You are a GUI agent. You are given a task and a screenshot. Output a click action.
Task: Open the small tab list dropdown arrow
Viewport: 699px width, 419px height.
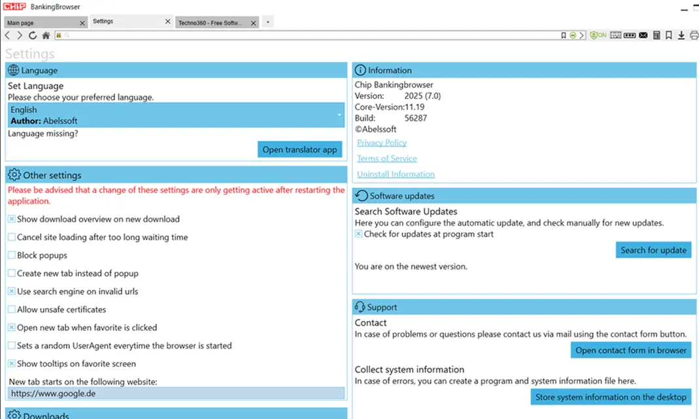[x=268, y=22]
